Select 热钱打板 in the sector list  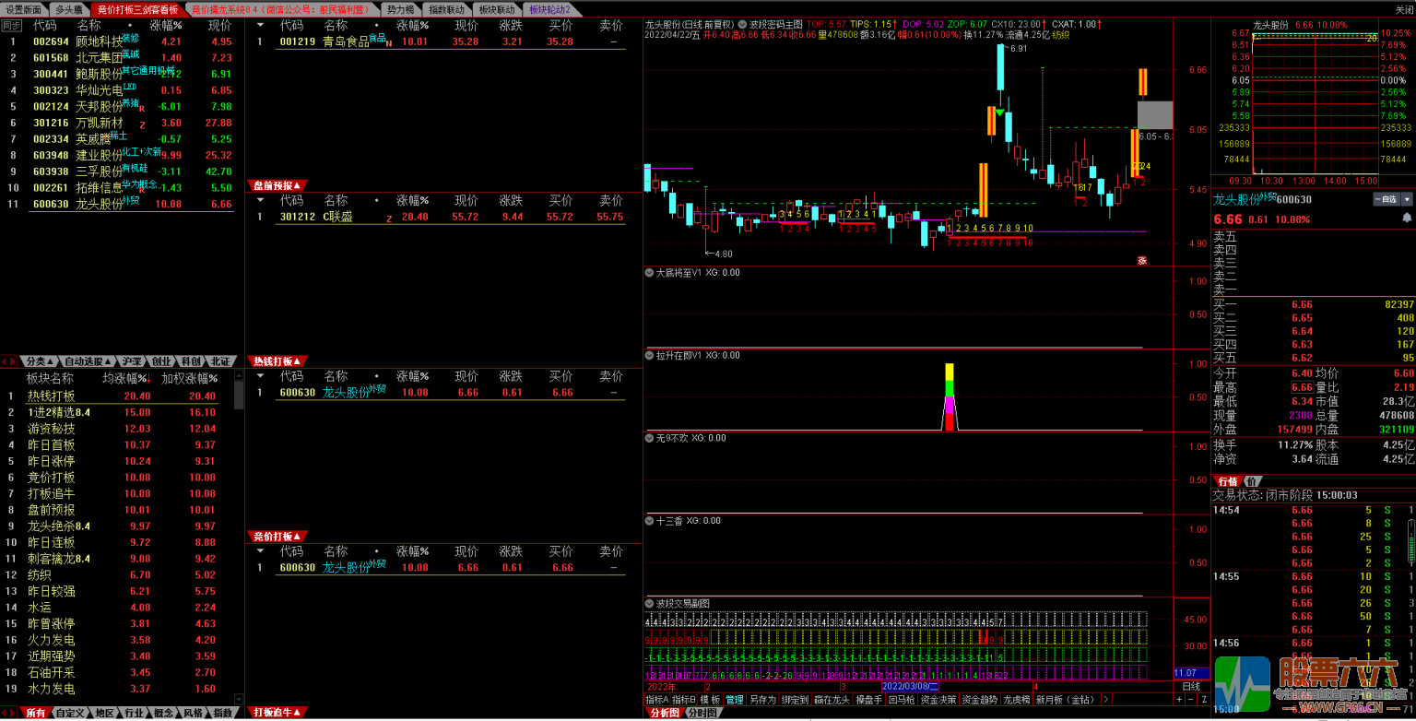pyautogui.click(x=51, y=396)
